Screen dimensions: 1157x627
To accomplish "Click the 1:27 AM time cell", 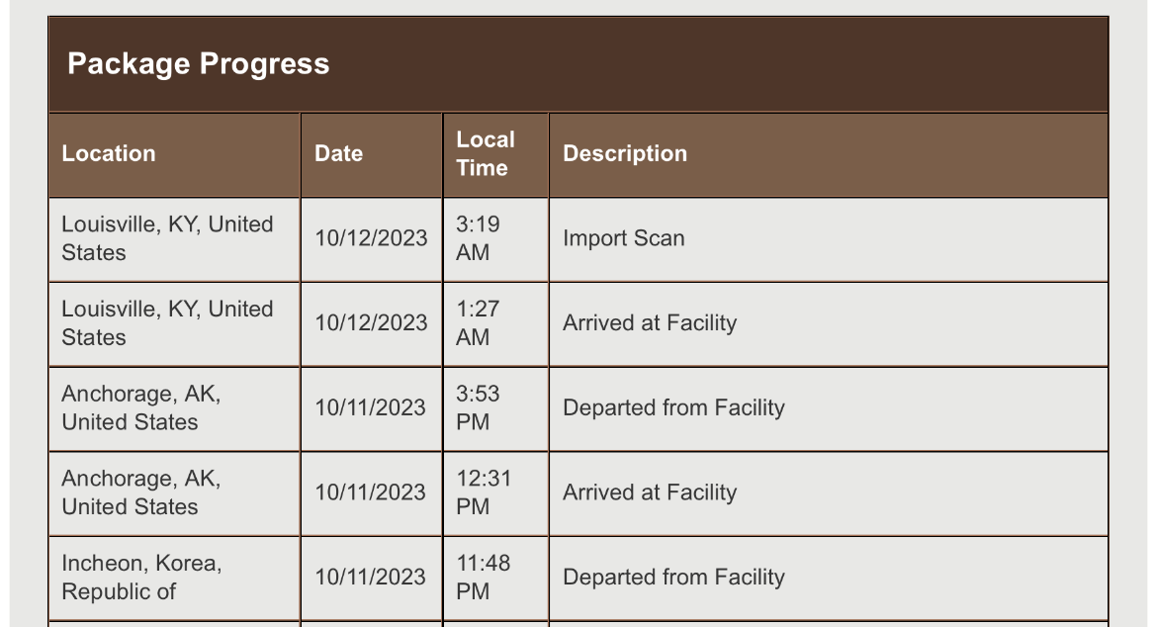I will click(x=495, y=323).
